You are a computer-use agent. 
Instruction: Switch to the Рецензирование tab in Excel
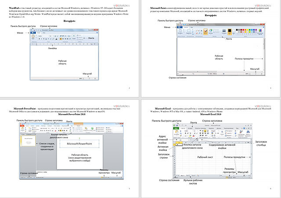[229, 128]
